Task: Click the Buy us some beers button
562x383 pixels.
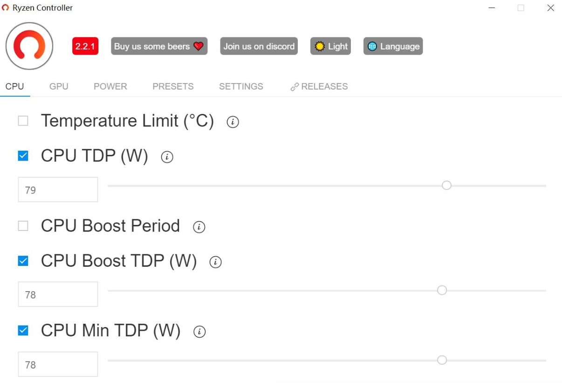Action: [x=159, y=46]
